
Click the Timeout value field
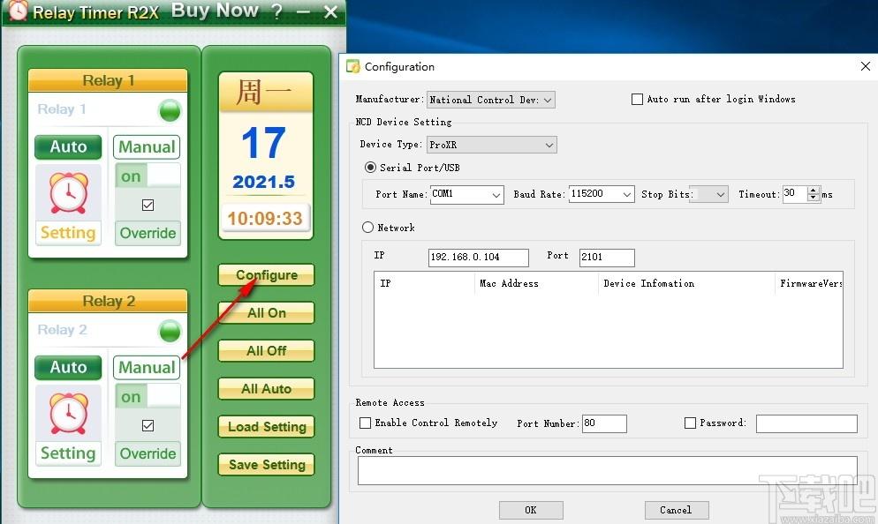pyautogui.click(x=795, y=193)
